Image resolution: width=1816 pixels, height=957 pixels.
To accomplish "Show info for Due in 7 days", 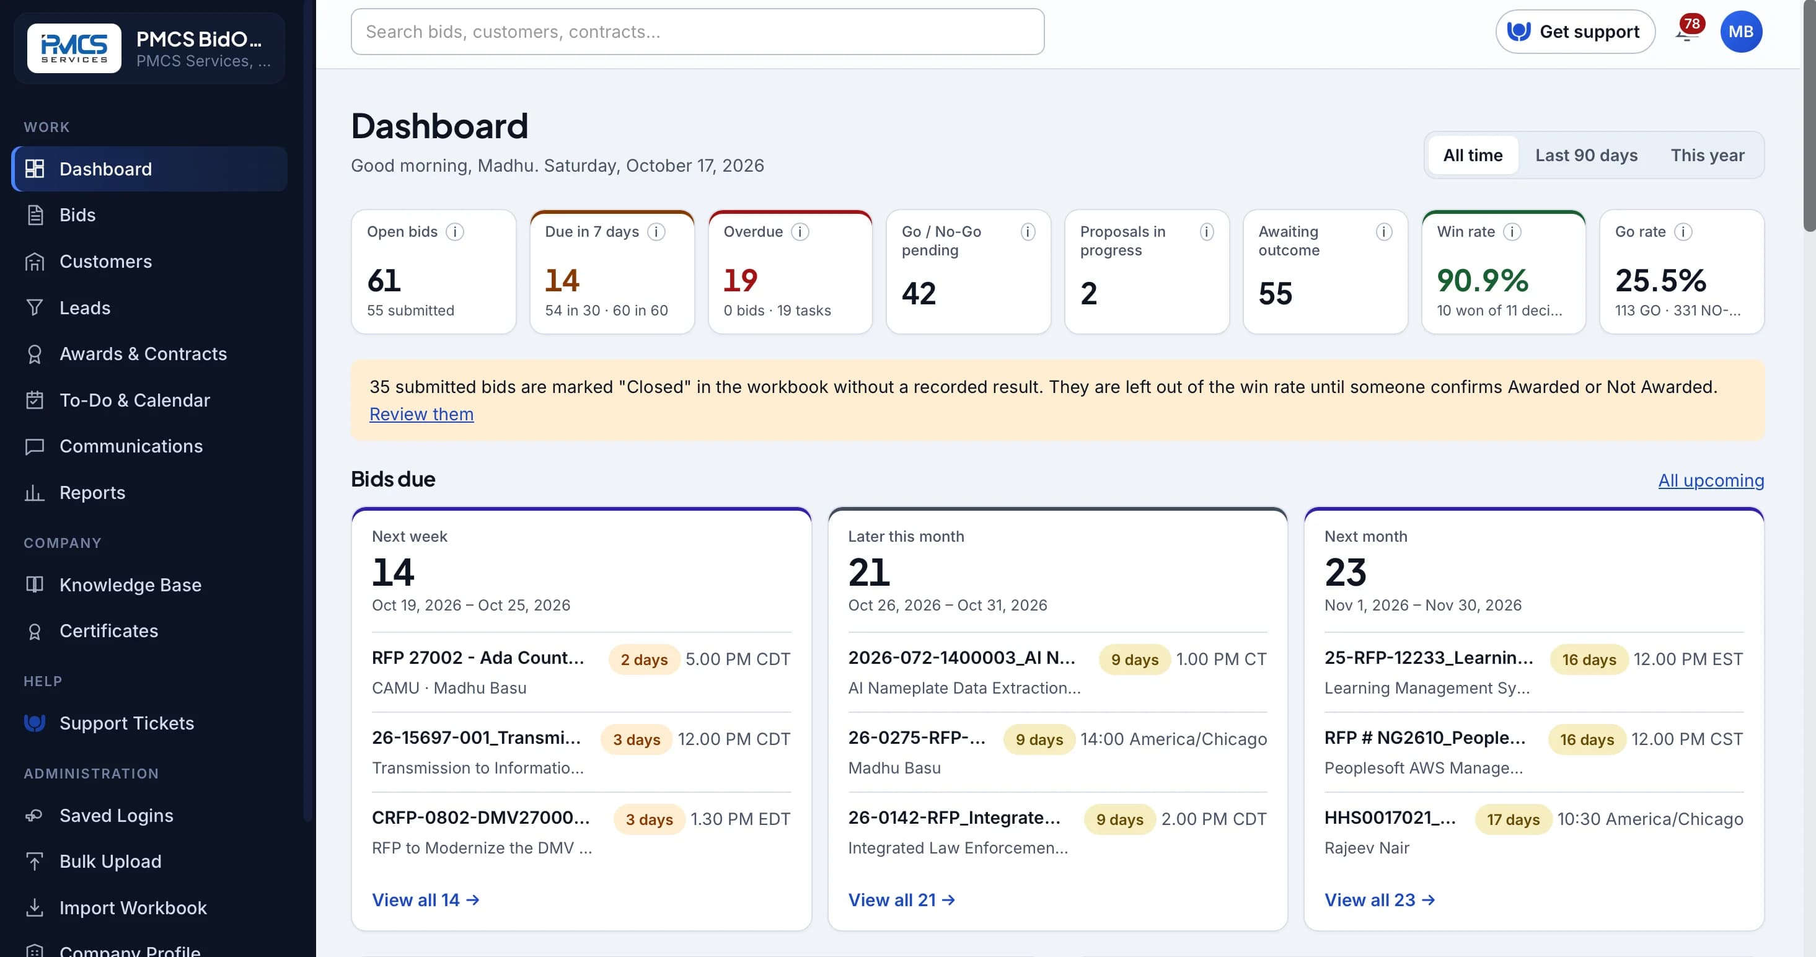I will point(656,232).
